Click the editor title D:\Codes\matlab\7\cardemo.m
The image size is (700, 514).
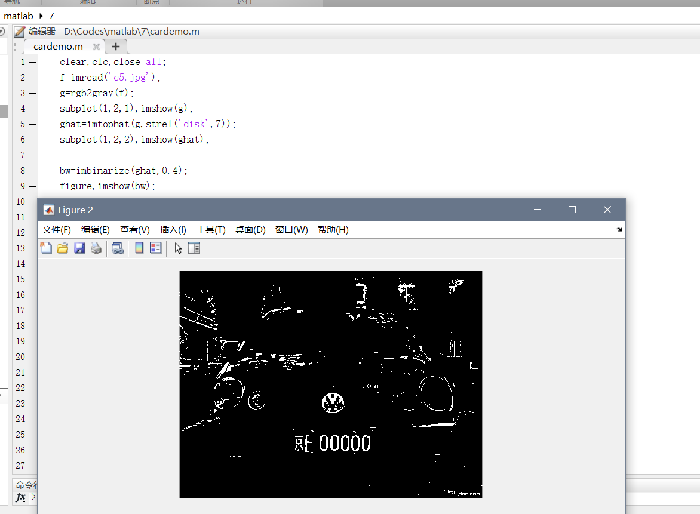click(x=131, y=32)
